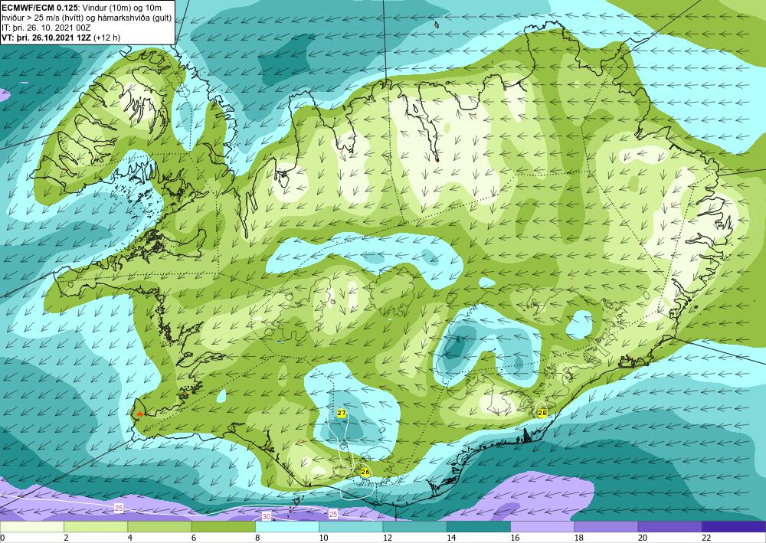Pick the 12–14 m/s teal legend swatch

click(414, 527)
